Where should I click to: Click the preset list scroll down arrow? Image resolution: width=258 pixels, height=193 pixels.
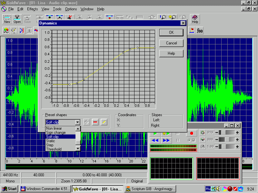coord(78,149)
